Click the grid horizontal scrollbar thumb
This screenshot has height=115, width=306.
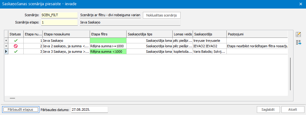tap(12, 98)
